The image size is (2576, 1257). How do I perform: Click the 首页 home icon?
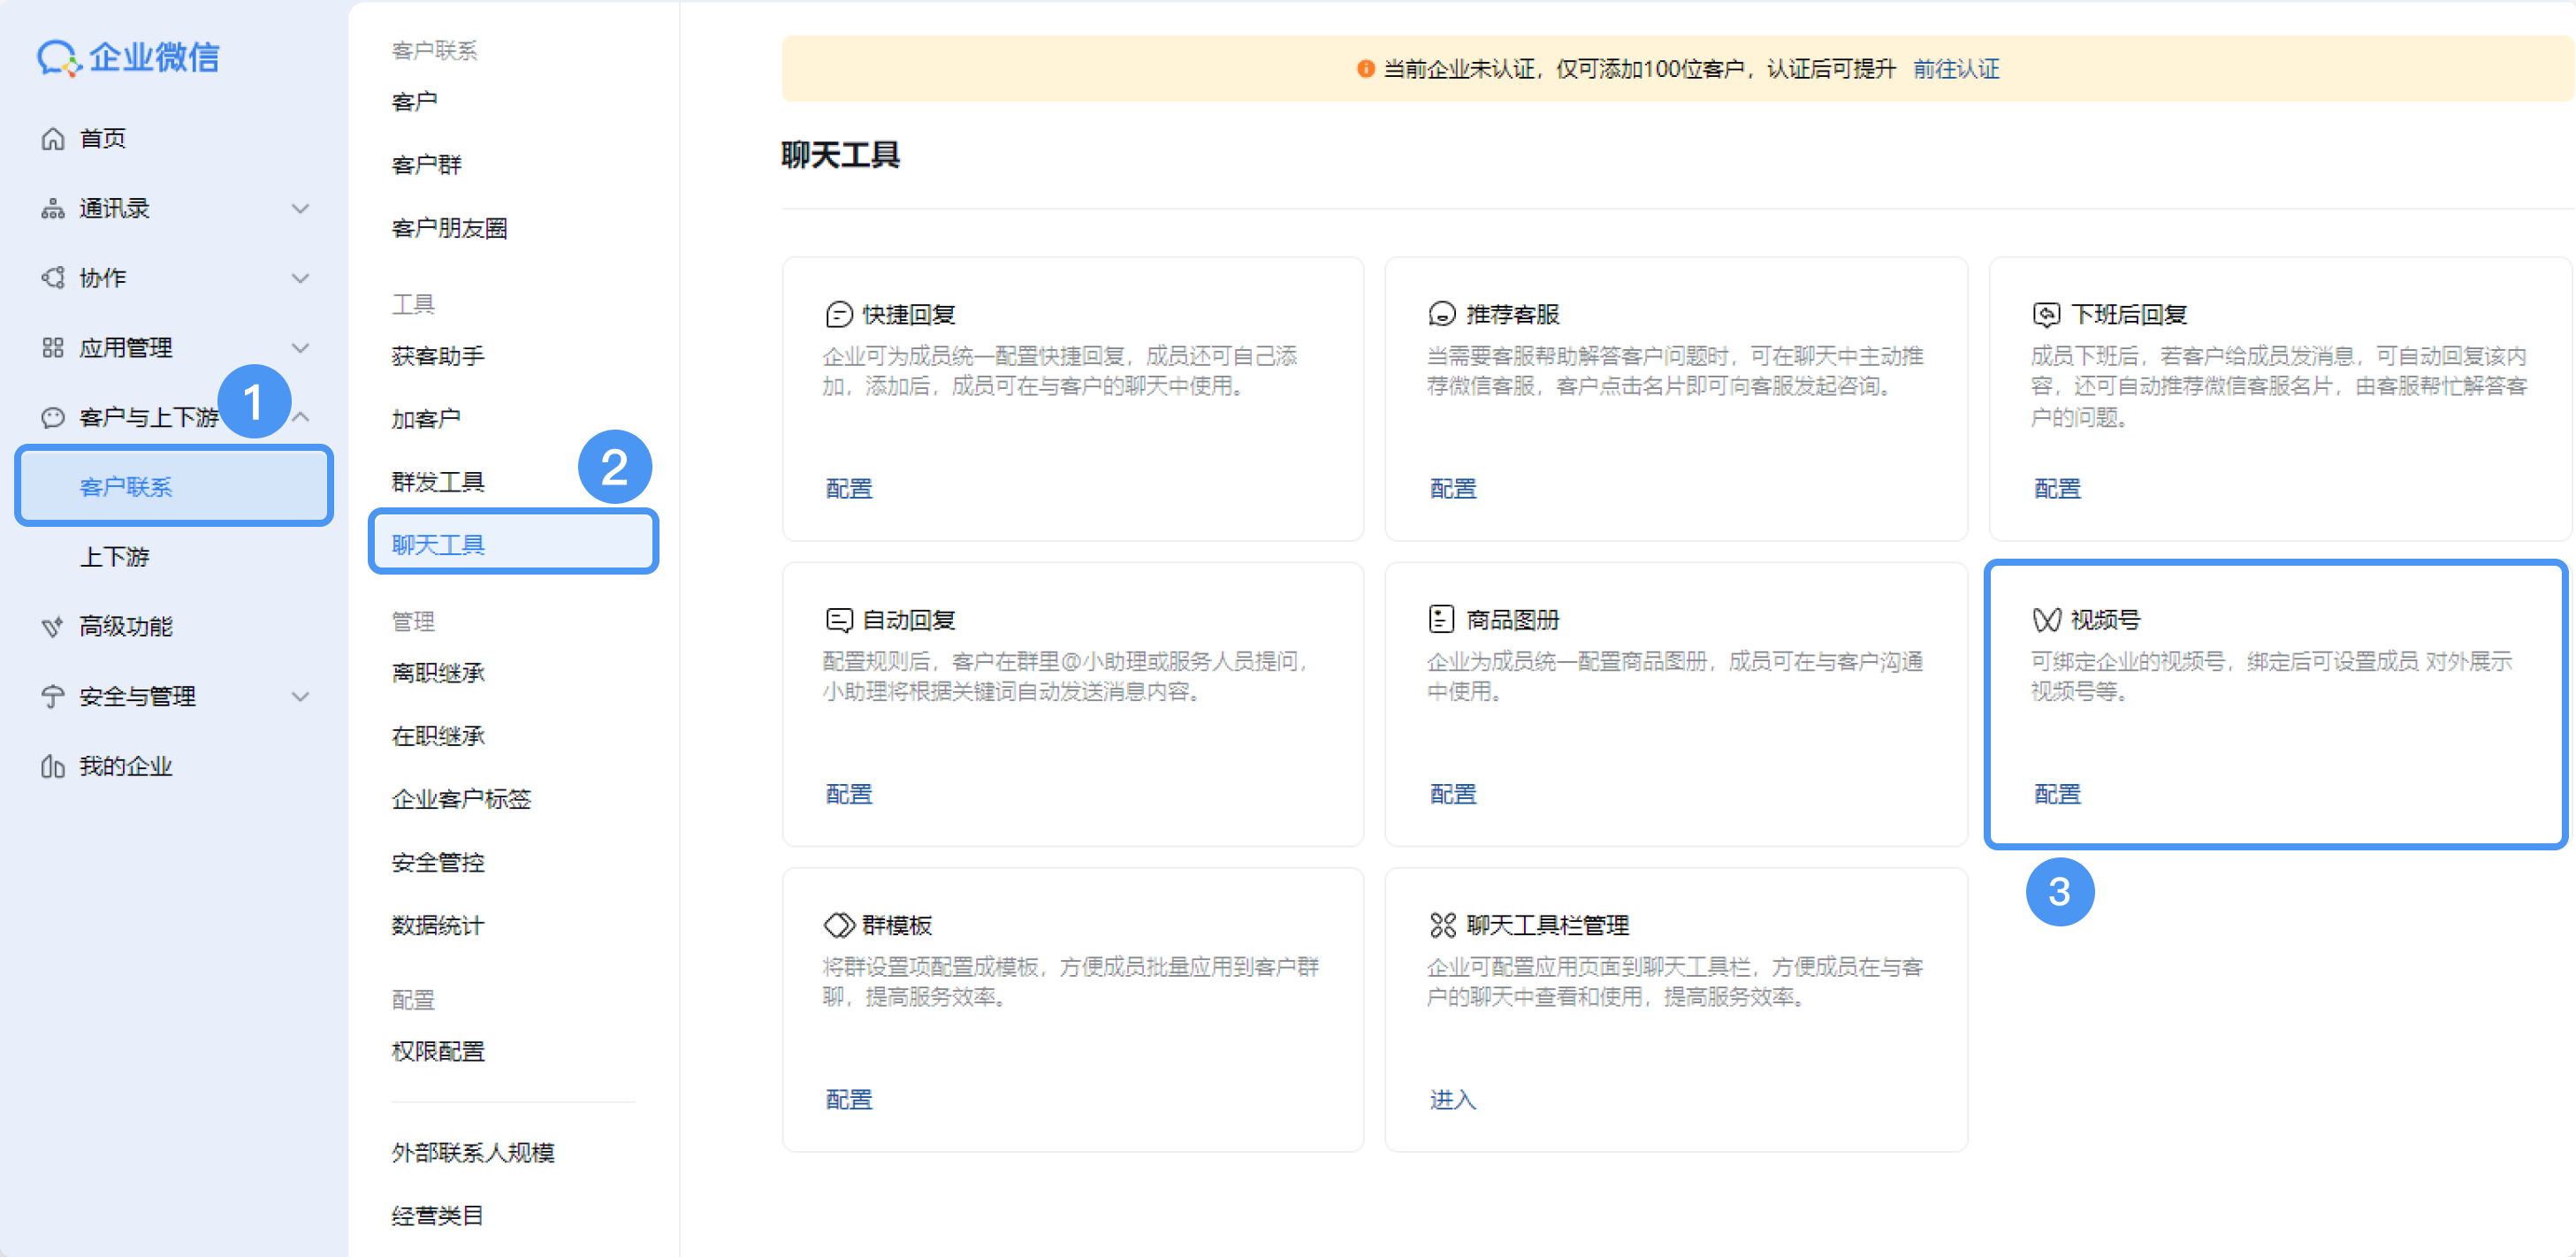pyautogui.click(x=53, y=139)
